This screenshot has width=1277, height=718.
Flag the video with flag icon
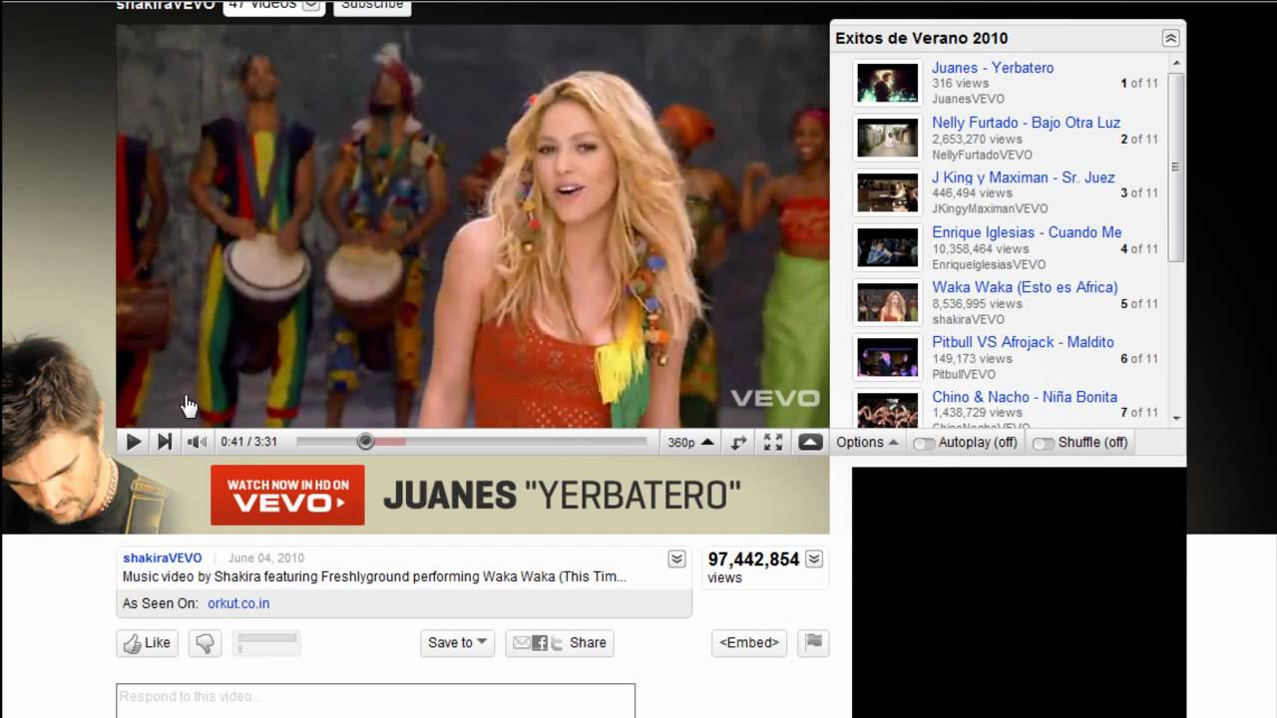(x=814, y=643)
